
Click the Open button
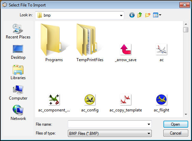176,124
